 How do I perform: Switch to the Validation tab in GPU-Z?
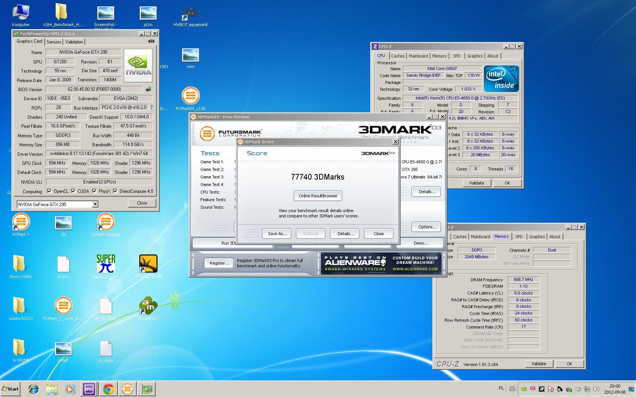click(x=74, y=42)
